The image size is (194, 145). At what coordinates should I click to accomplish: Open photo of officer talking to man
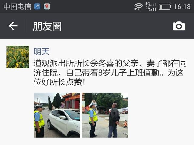point(105,115)
